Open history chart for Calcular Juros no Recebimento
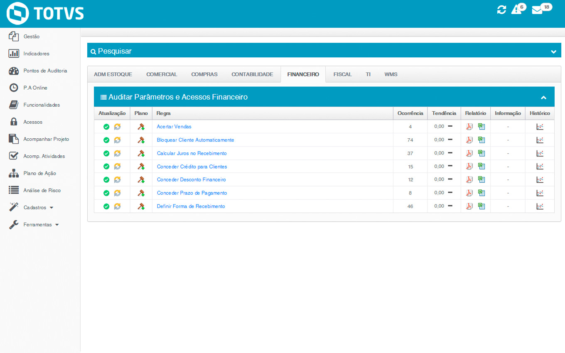Screen dimensions: 565x353 pyautogui.click(x=540, y=153)
